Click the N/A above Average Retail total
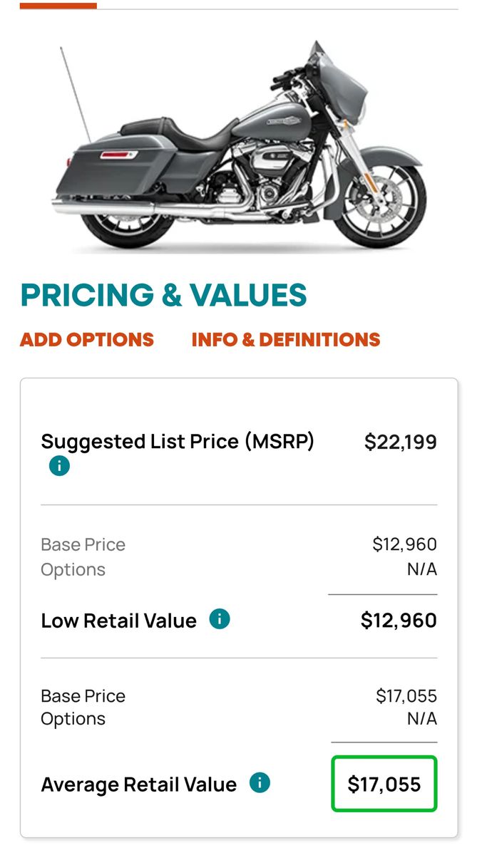 coord(421,720)
